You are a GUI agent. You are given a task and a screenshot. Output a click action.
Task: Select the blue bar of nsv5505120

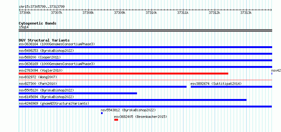pyautogui.click(x=78, y=93)
